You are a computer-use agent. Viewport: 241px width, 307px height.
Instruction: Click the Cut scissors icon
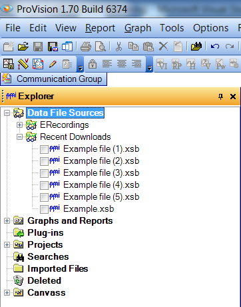point(119,47)
